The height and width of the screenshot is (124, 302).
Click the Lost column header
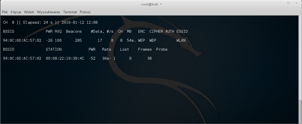[124, 49]
